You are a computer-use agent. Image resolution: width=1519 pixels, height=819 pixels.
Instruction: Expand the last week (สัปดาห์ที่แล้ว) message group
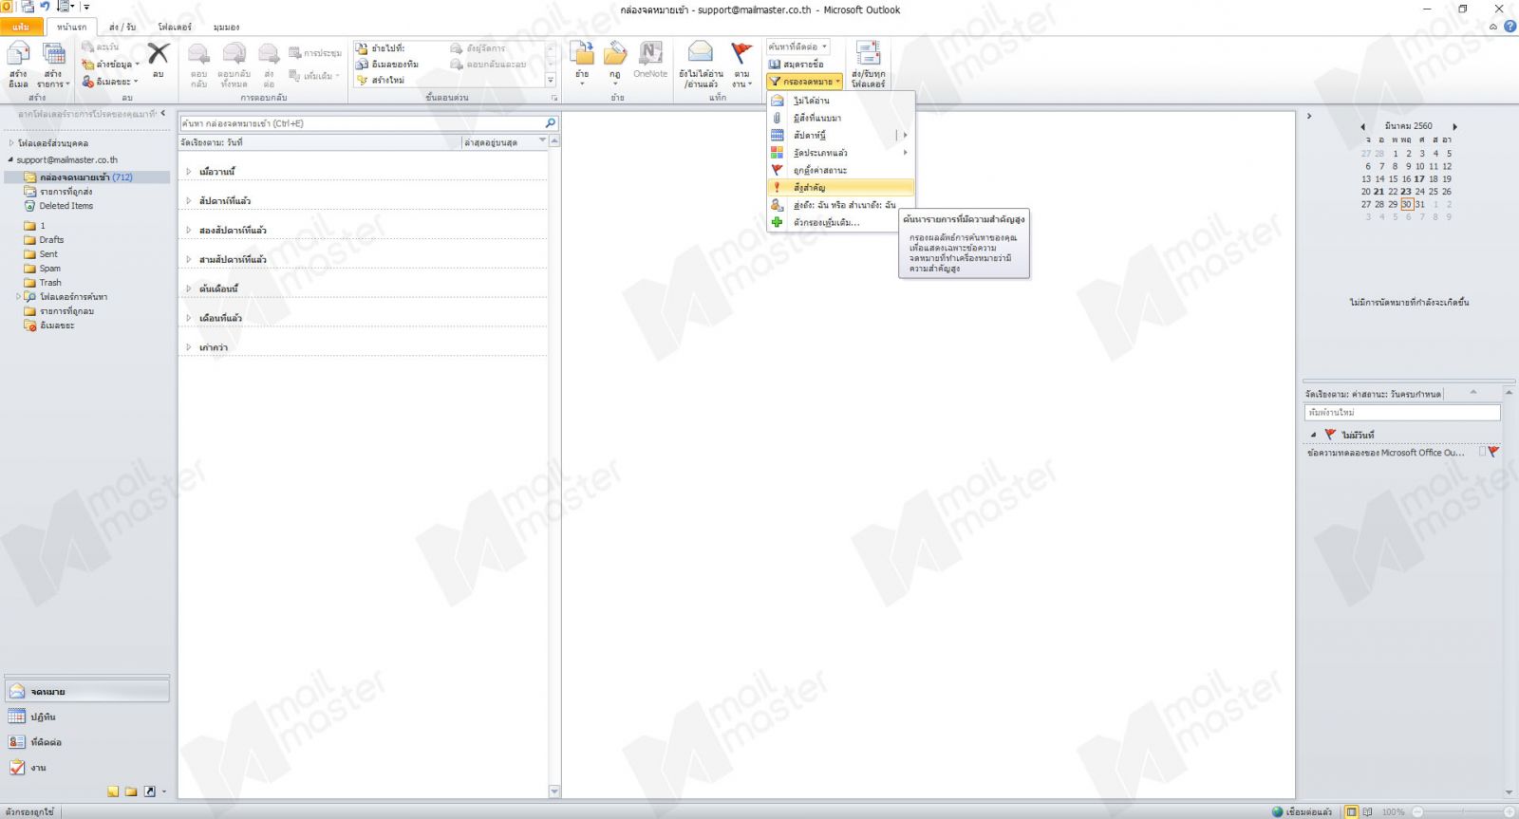pyautogui.click(x=189, y=201)
